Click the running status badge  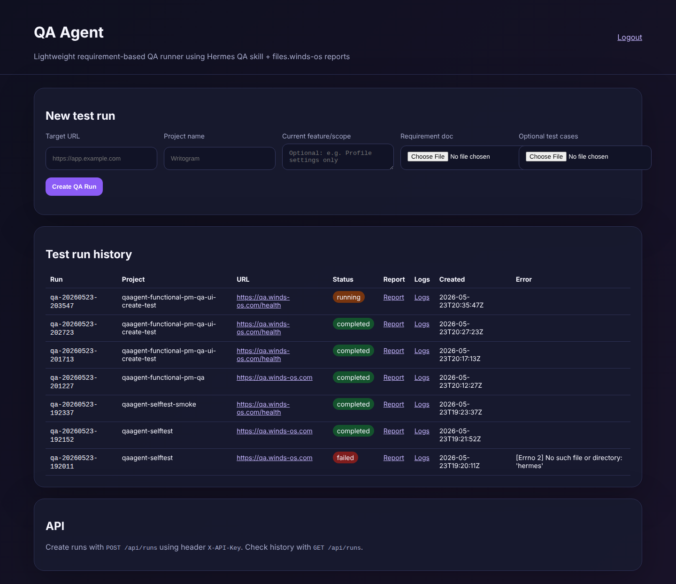[x=348, y=298]
